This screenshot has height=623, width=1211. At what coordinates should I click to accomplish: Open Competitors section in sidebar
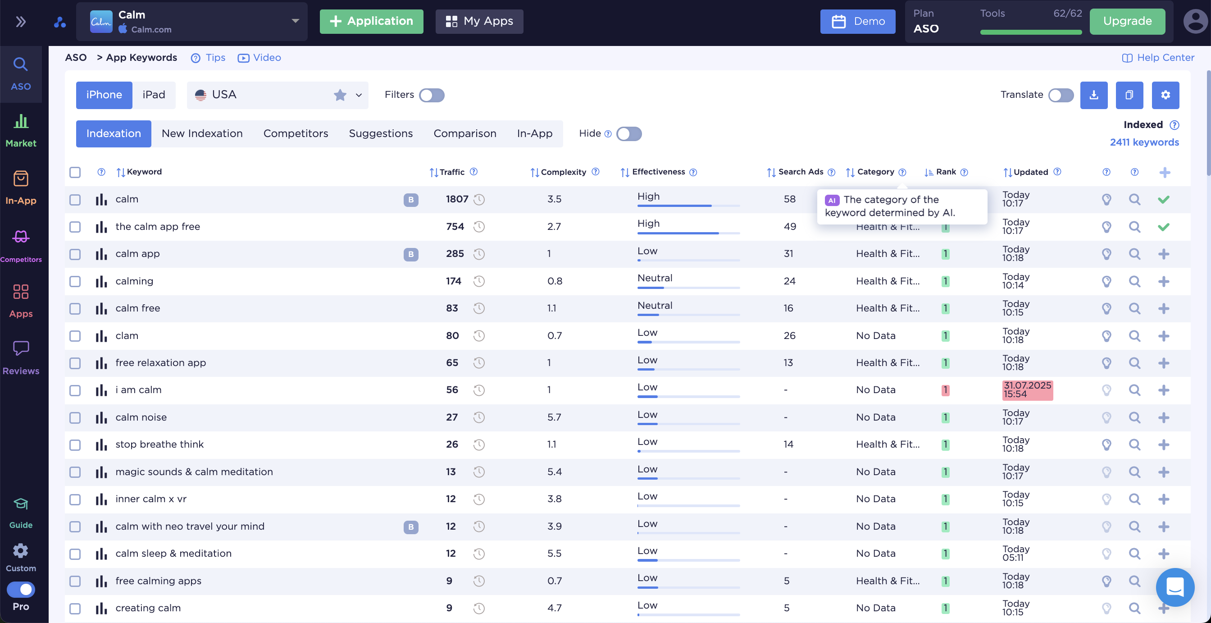click(21, 245)
